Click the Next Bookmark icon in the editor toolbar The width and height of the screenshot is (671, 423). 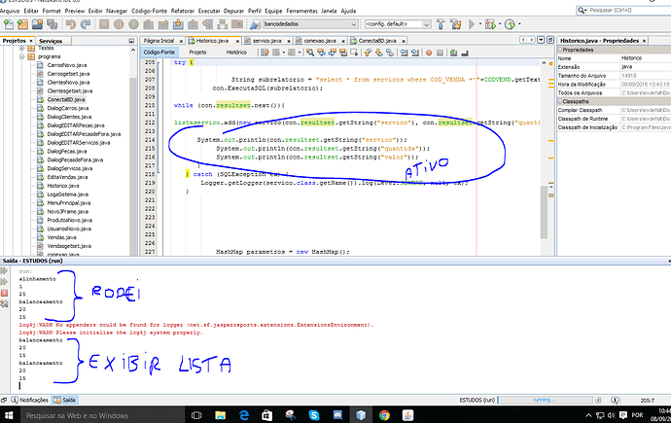tap(378, 53)
